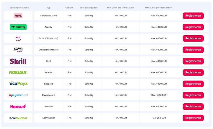Click the 'Neteller' type cell text
The image size is (213, 129).
click(x=49, y=72)
